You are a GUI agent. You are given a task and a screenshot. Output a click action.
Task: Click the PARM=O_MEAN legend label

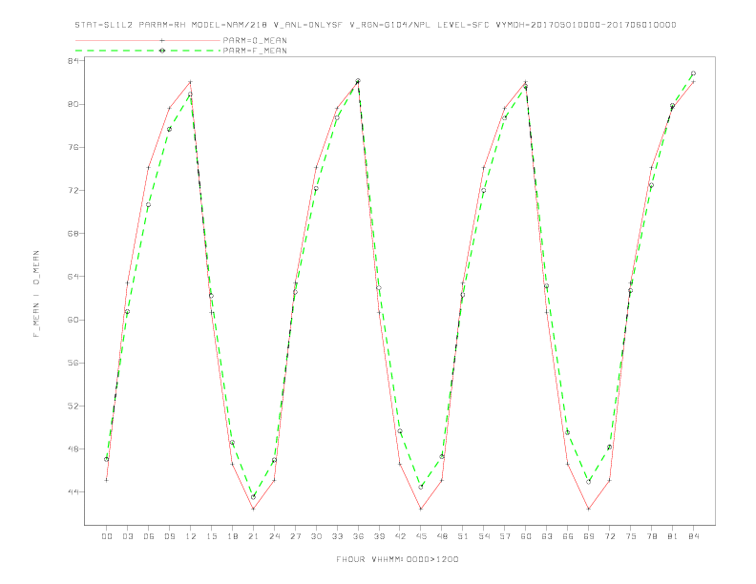pos(255,40)
